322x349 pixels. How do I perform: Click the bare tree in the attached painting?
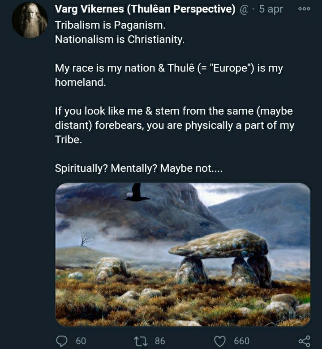click(x=86, y=236)
